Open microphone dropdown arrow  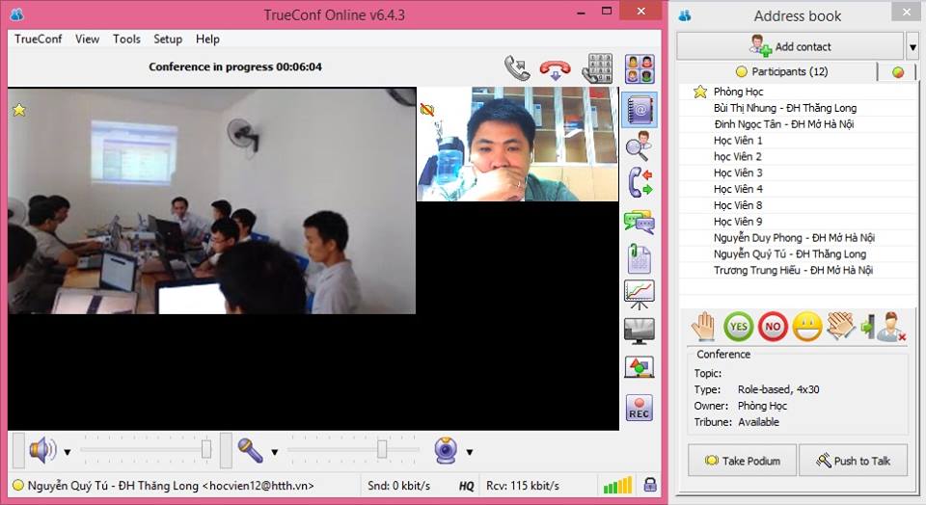point(275,453)
